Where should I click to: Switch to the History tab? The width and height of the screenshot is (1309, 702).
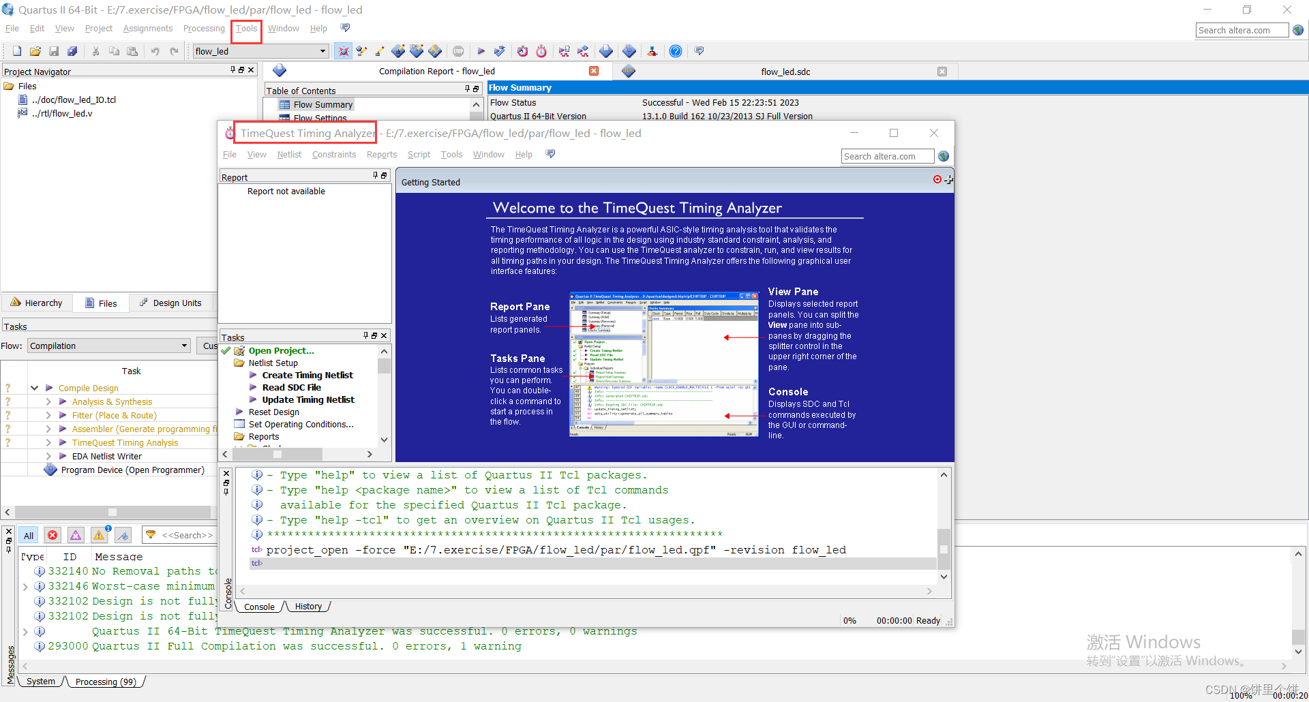coord(308,606)
